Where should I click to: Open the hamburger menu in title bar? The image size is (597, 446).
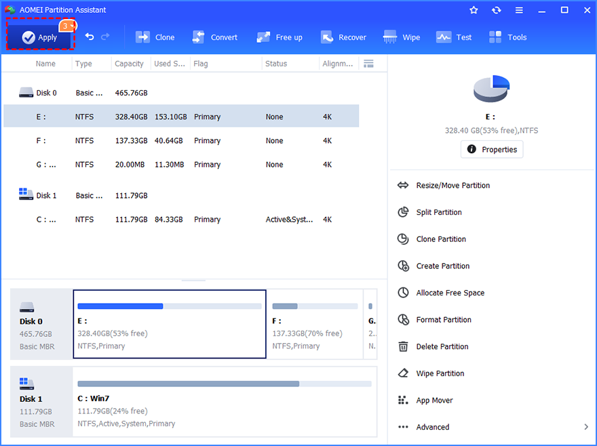(519, 10)
